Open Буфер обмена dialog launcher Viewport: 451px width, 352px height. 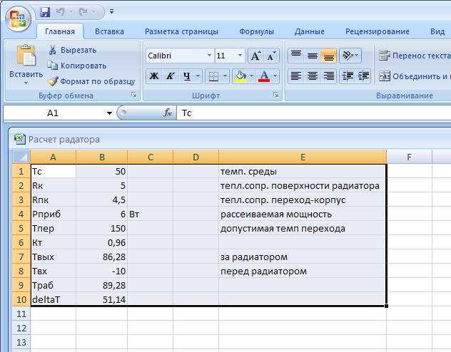133,95
